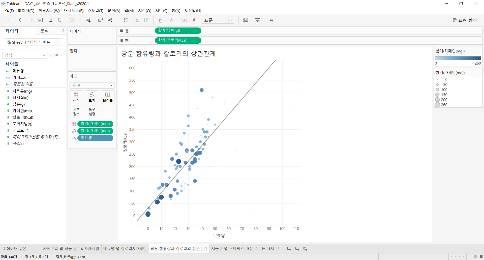Open highlight dropdown arrow
Image resolution: width=484 pixels, height=260 pixels.
165,20
